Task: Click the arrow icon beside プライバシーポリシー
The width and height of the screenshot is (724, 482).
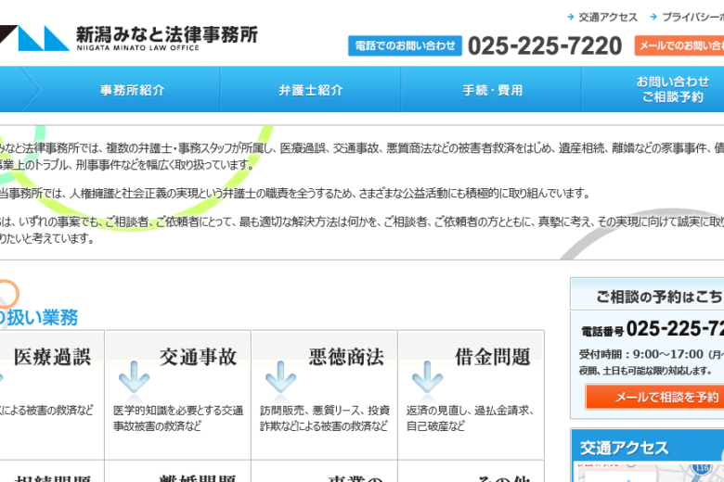Action: pyautogui.click(x=653, y=17)
